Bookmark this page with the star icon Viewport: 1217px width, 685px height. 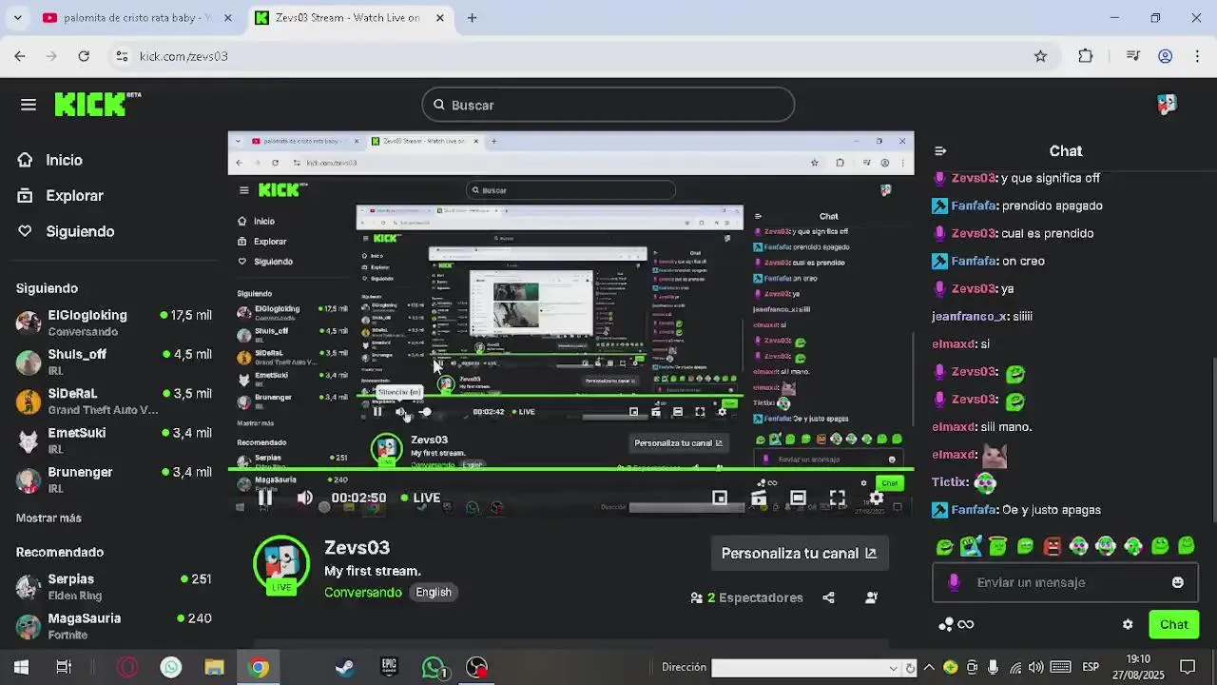coord(1040,56)
